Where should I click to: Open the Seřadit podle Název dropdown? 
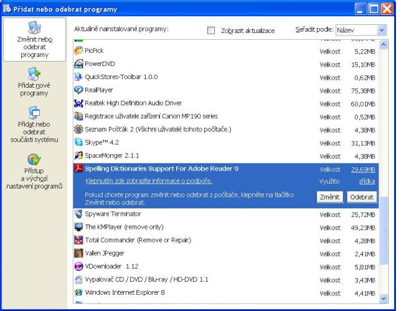click(x=361, y=30)
